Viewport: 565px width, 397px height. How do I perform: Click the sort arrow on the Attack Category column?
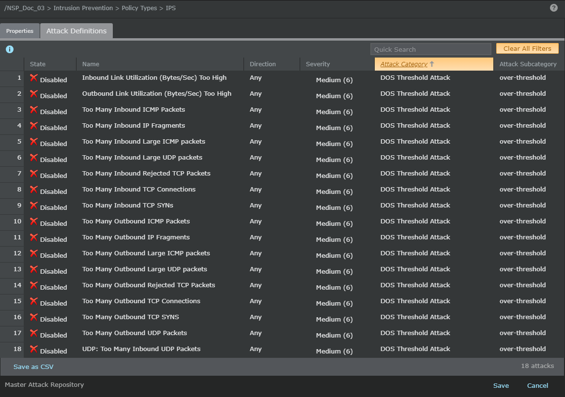click(x=432, y=64)
